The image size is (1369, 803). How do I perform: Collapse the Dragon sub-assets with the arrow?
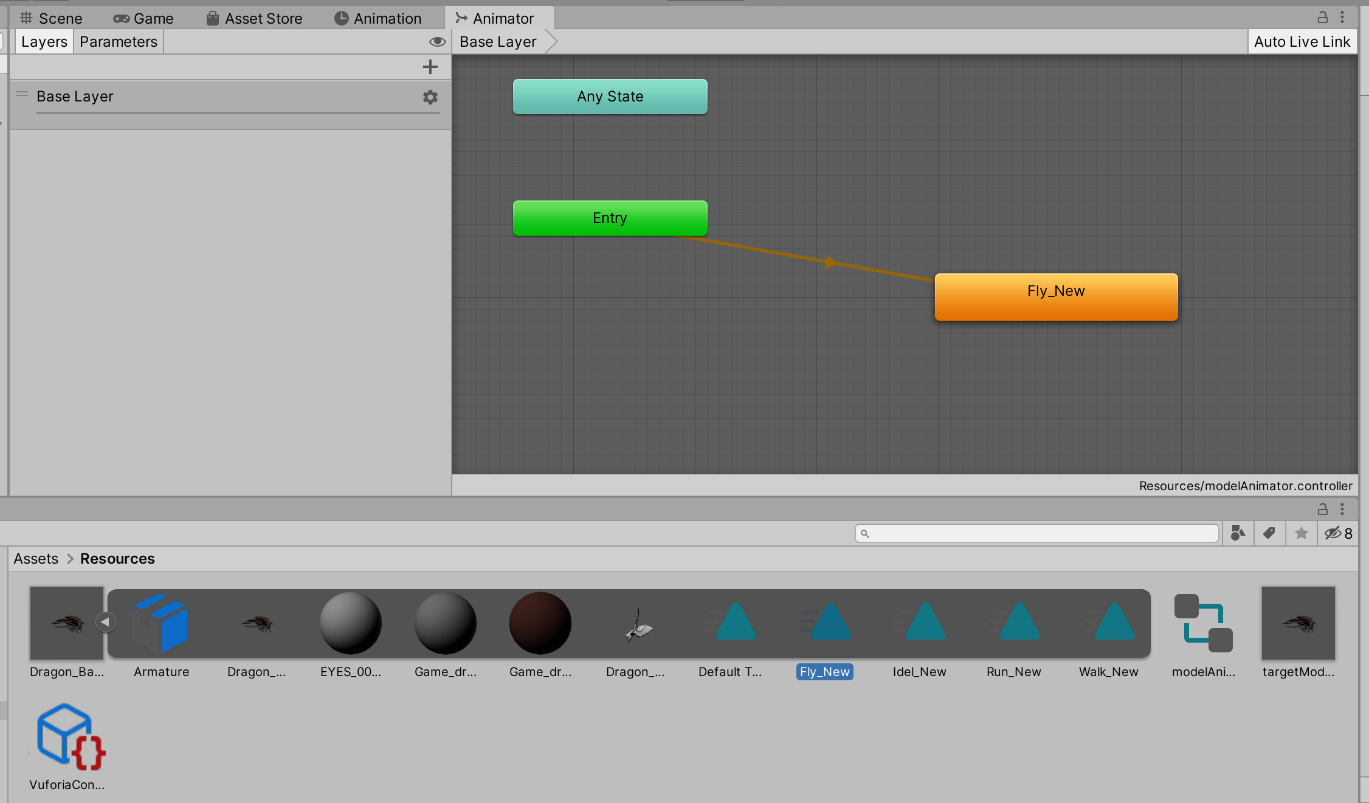(x=106, y=621)
